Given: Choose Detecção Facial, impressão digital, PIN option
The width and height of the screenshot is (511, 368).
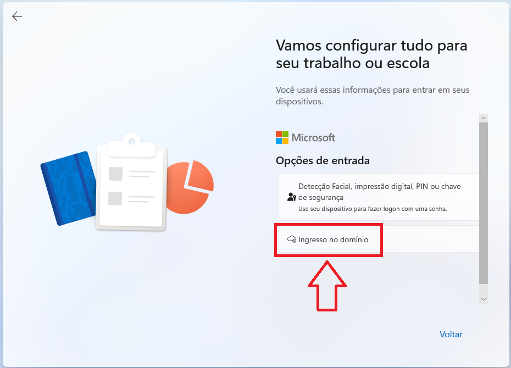Looking at the screenshot, I should (x=379, y=197).
